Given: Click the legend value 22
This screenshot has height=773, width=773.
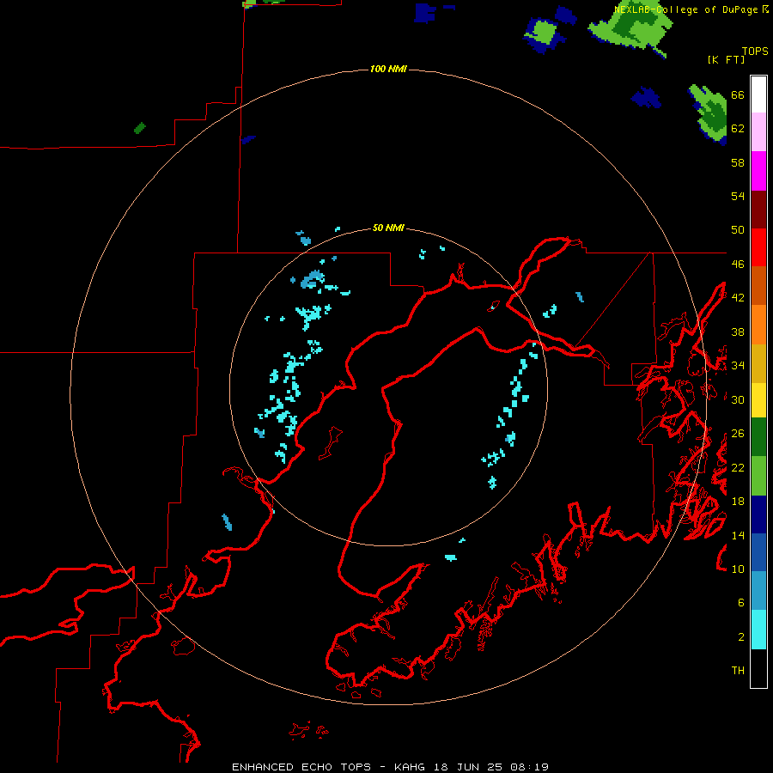Looking at the screenshot, I should click(x=738, y=467).
